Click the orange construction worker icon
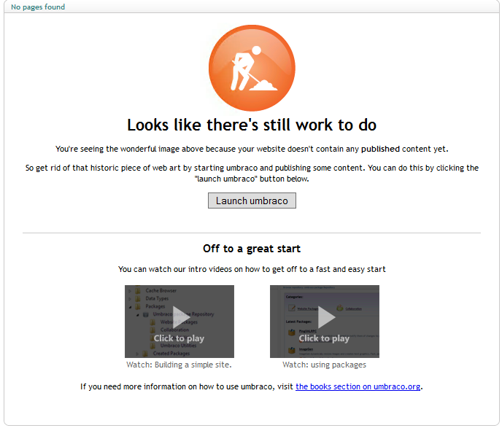The image size is (502, 428). 252,68
